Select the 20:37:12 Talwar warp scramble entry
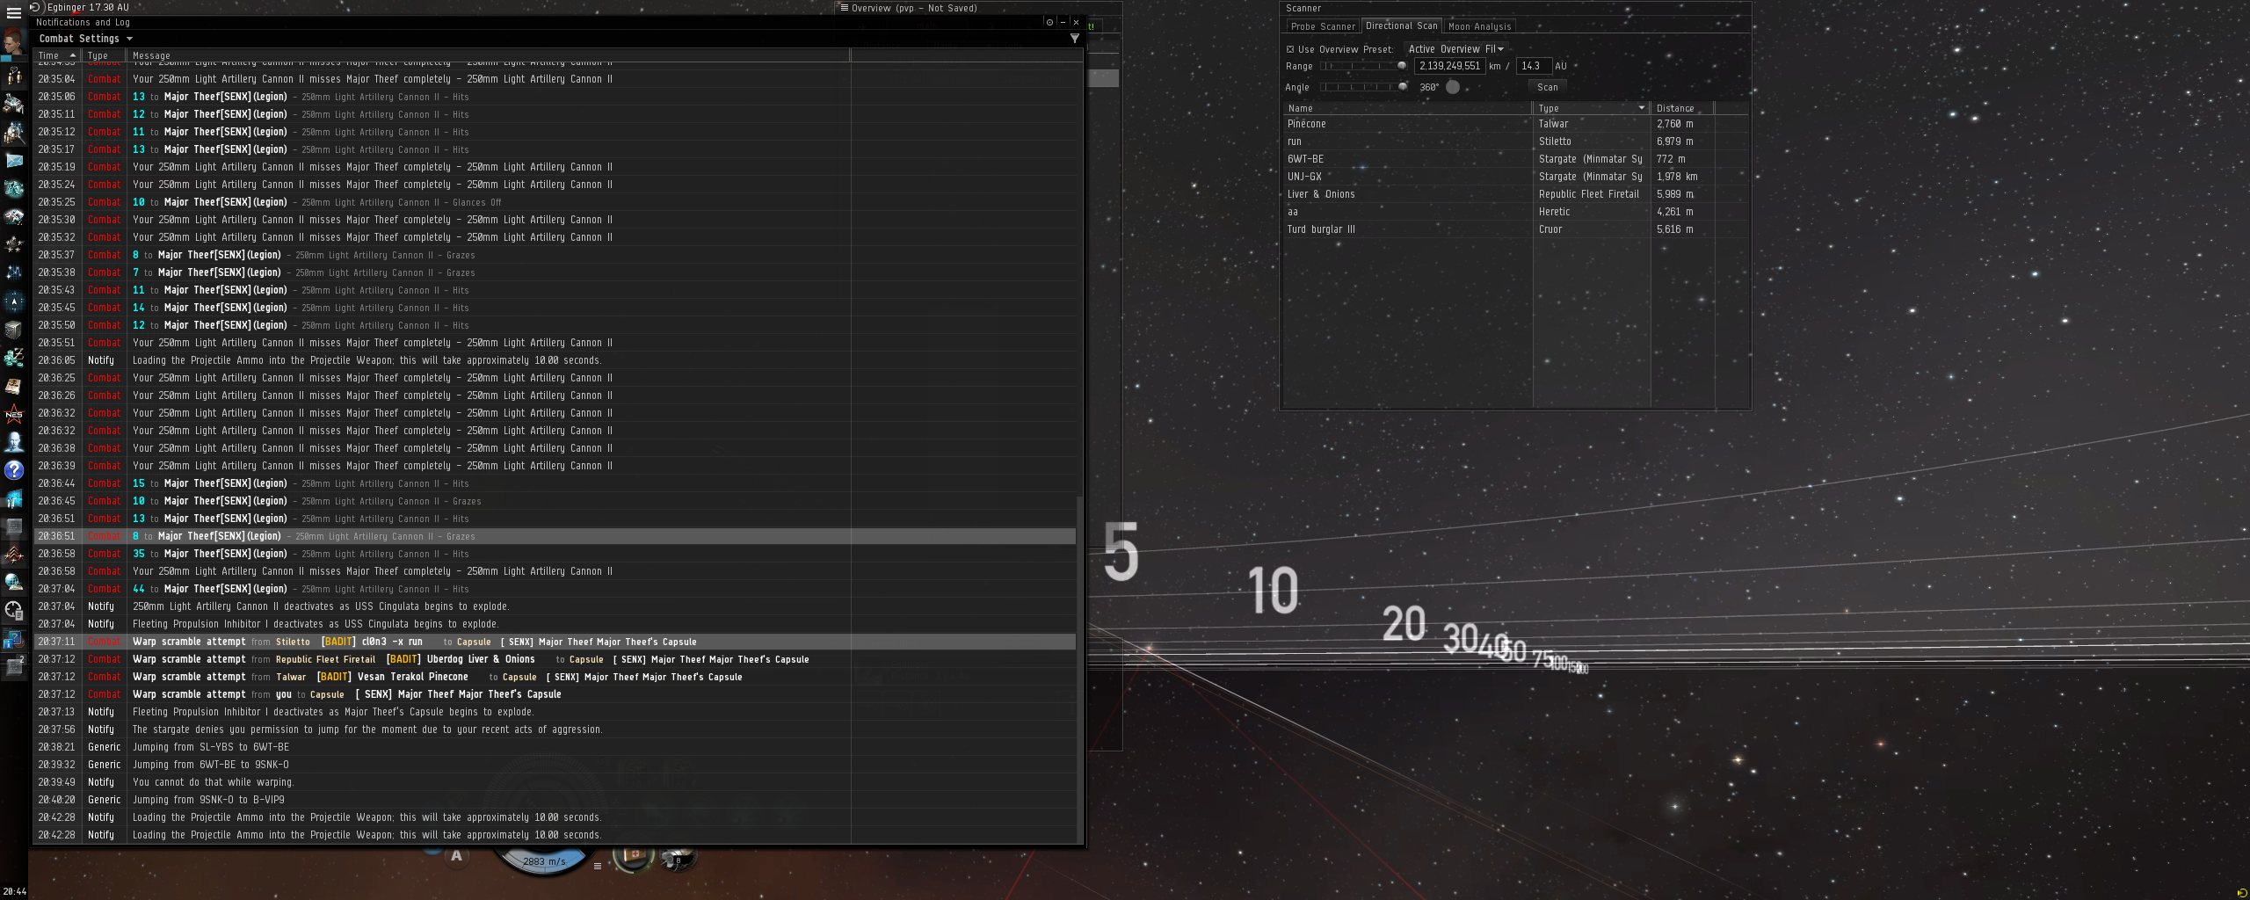 coord(555,677)
